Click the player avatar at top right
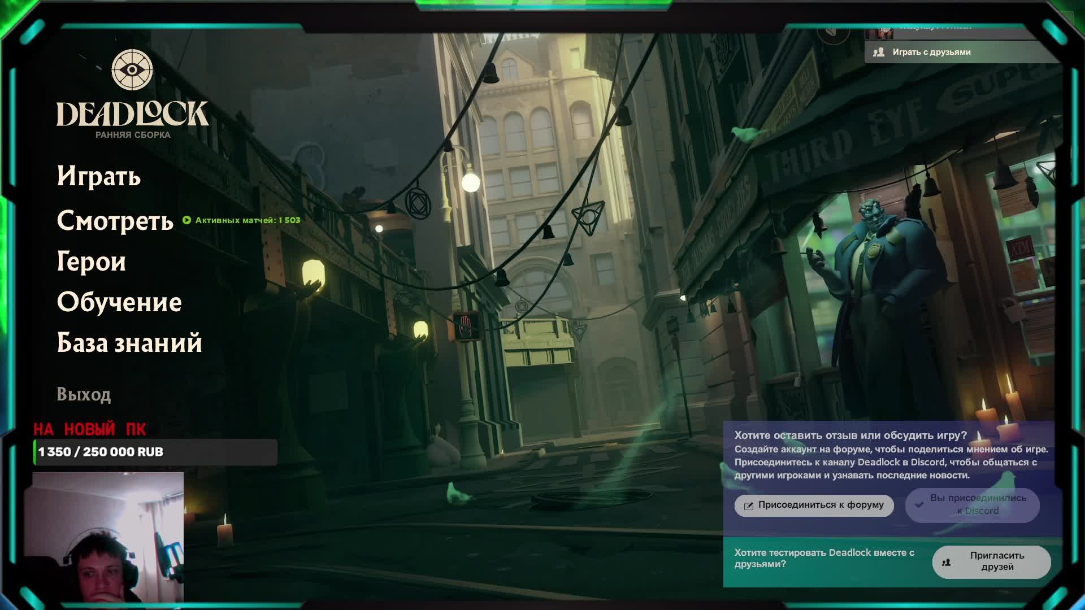The height and width of the screenshot is (610, 1085). [880, 32]
